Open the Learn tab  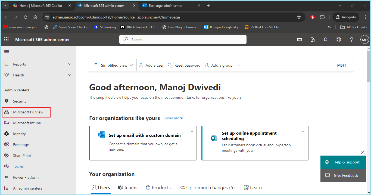253,188
